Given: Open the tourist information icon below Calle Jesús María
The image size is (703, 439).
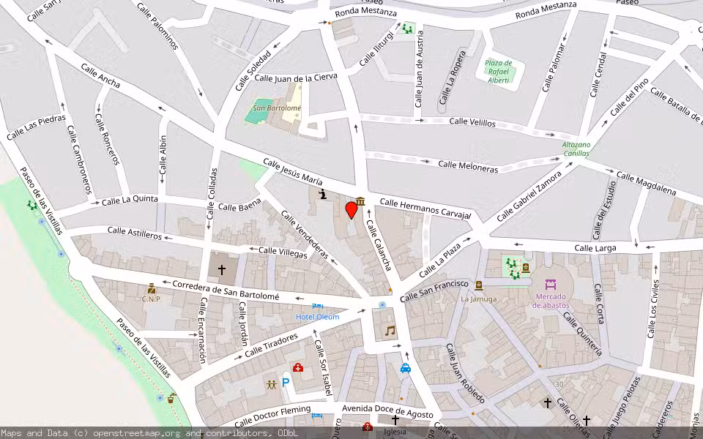Looking at the screenshot, I should [x=322, y=194].
